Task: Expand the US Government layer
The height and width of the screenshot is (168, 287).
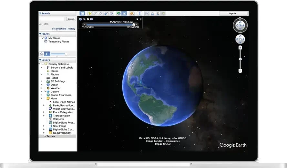Action: pos(44,133)
